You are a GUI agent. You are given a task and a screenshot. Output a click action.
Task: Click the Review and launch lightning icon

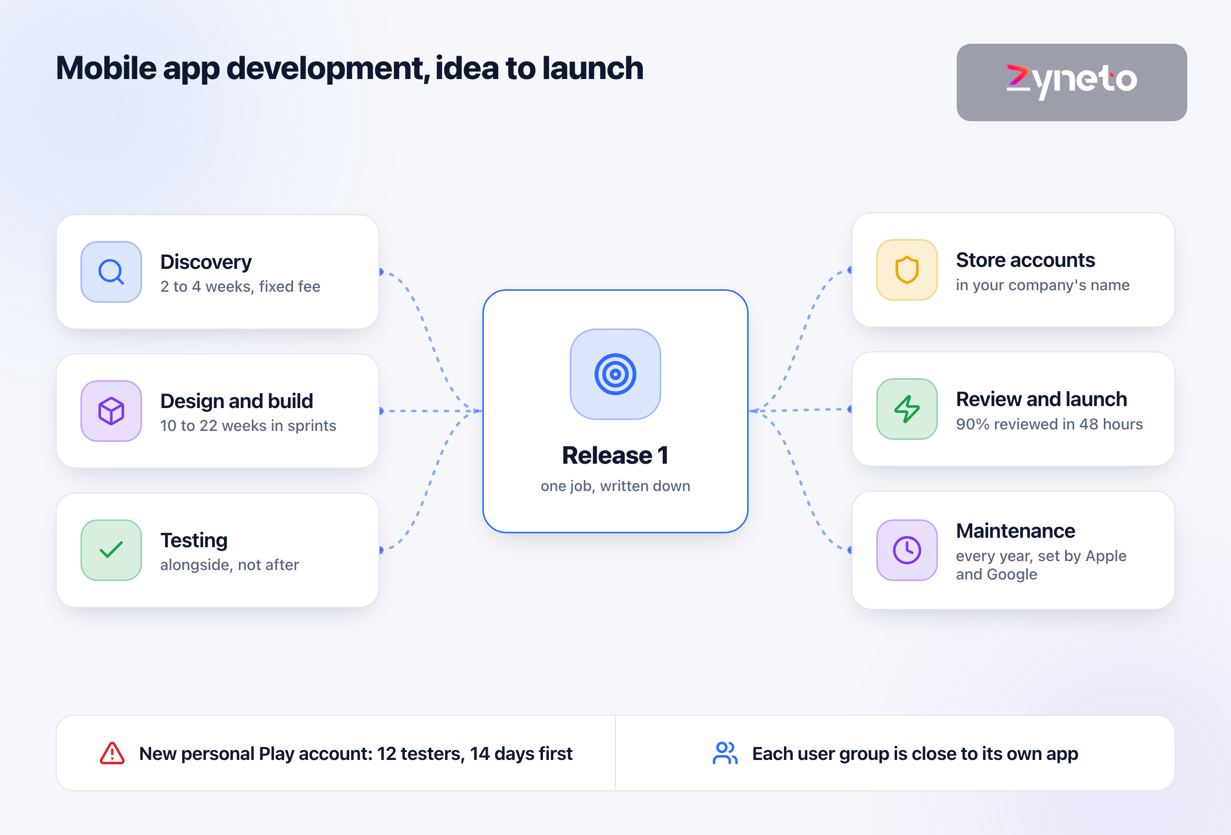907,409
